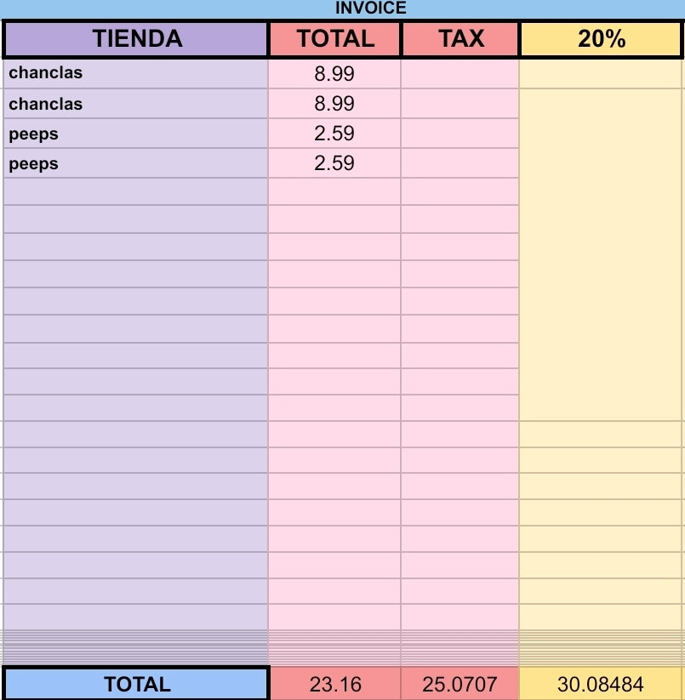Select the 30.08484 total cell
685x700 pixels.
click(601, 684)
